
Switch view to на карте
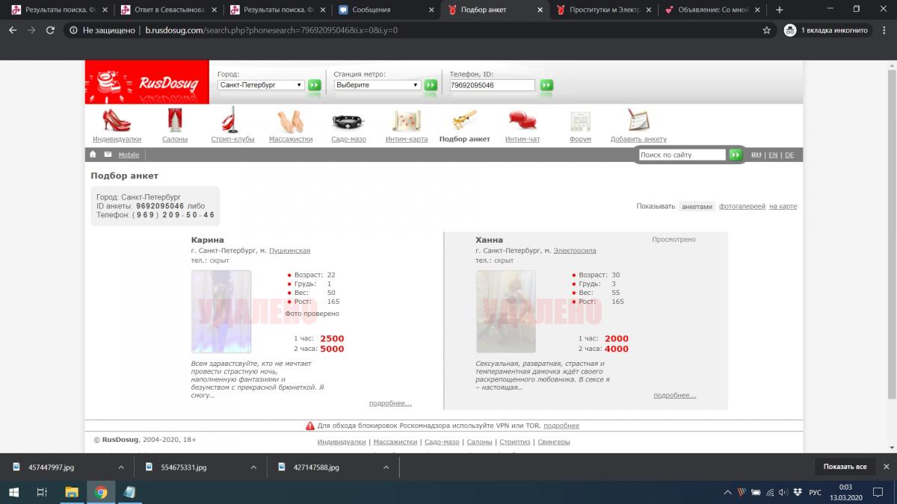[783, 206]
